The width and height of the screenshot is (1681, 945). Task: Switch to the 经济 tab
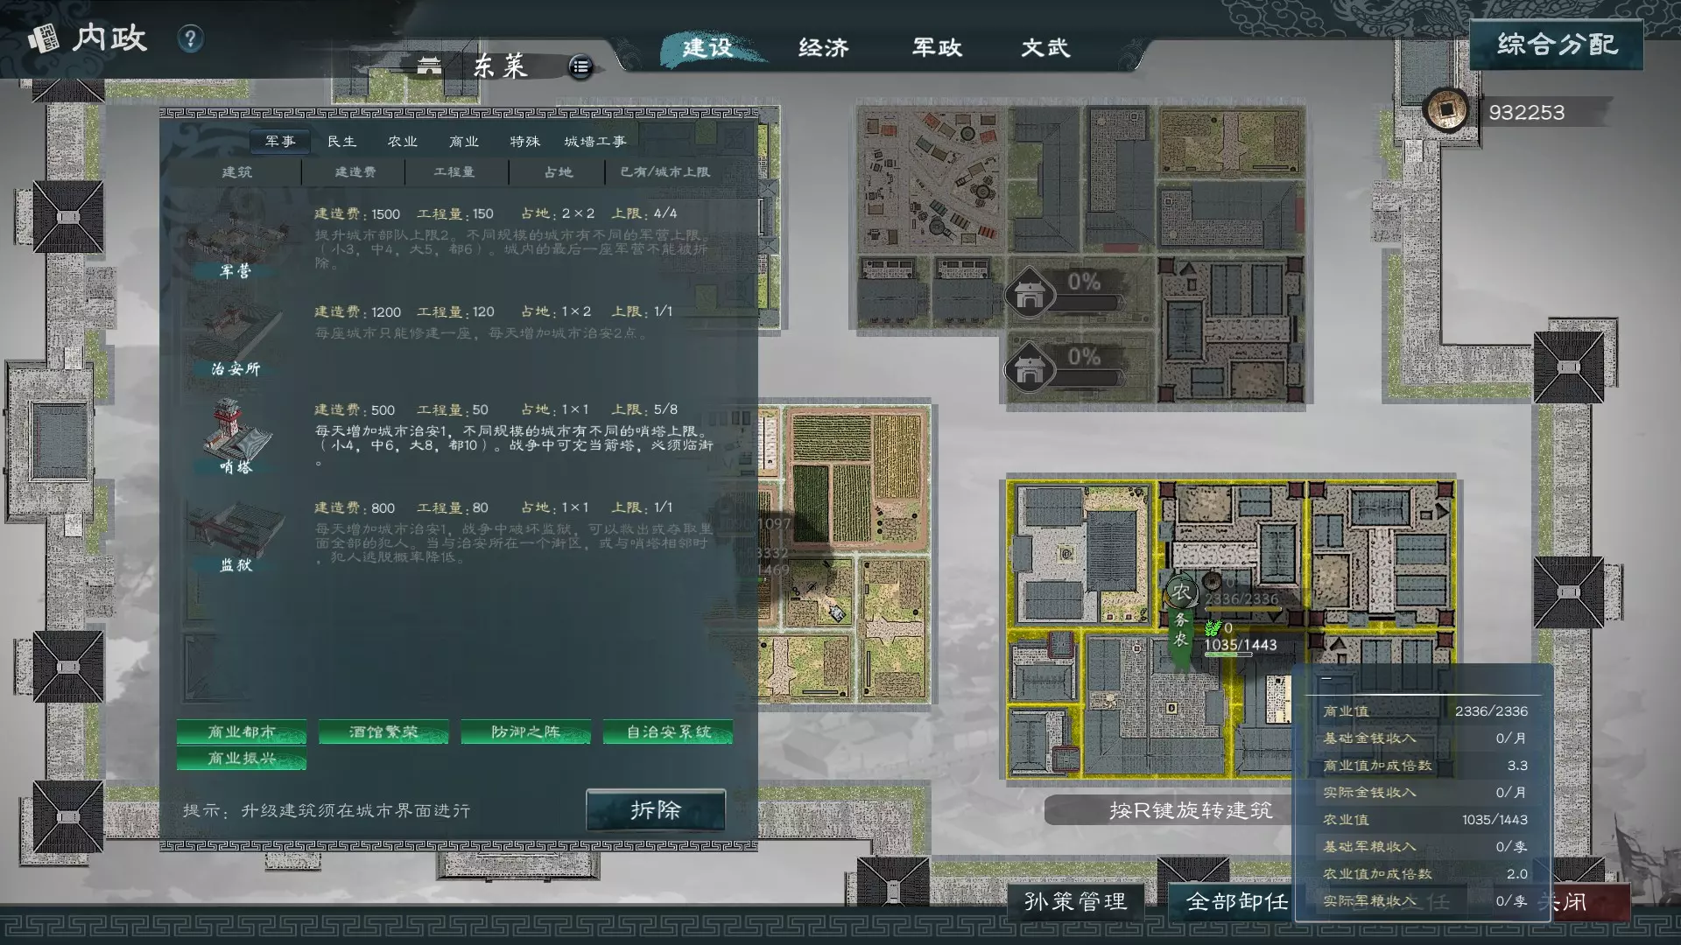coord(823,47)
